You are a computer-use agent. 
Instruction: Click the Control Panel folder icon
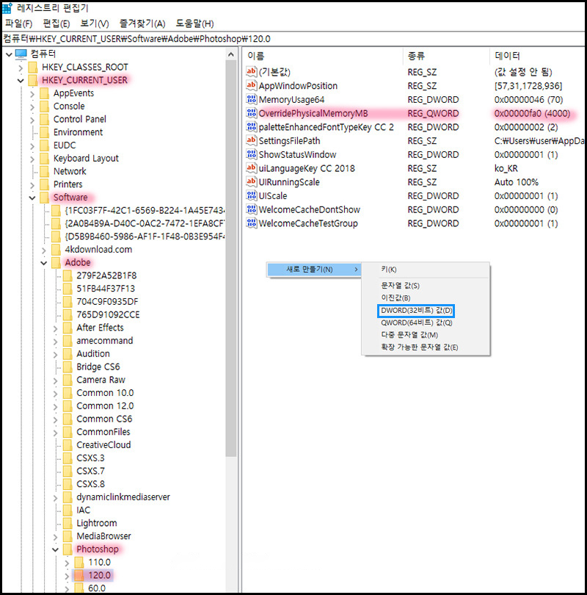(x=44, y=119)
